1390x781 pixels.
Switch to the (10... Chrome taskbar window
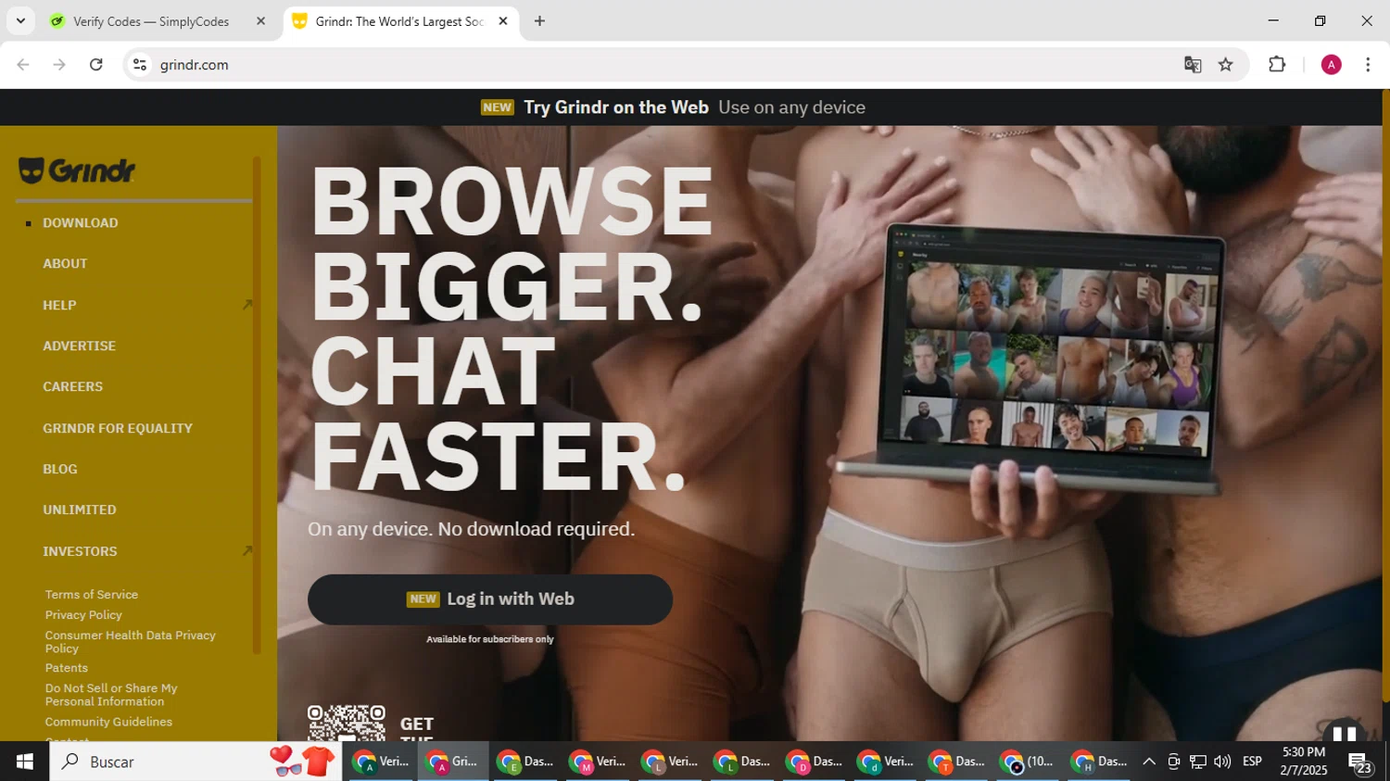coord(1028,762)
